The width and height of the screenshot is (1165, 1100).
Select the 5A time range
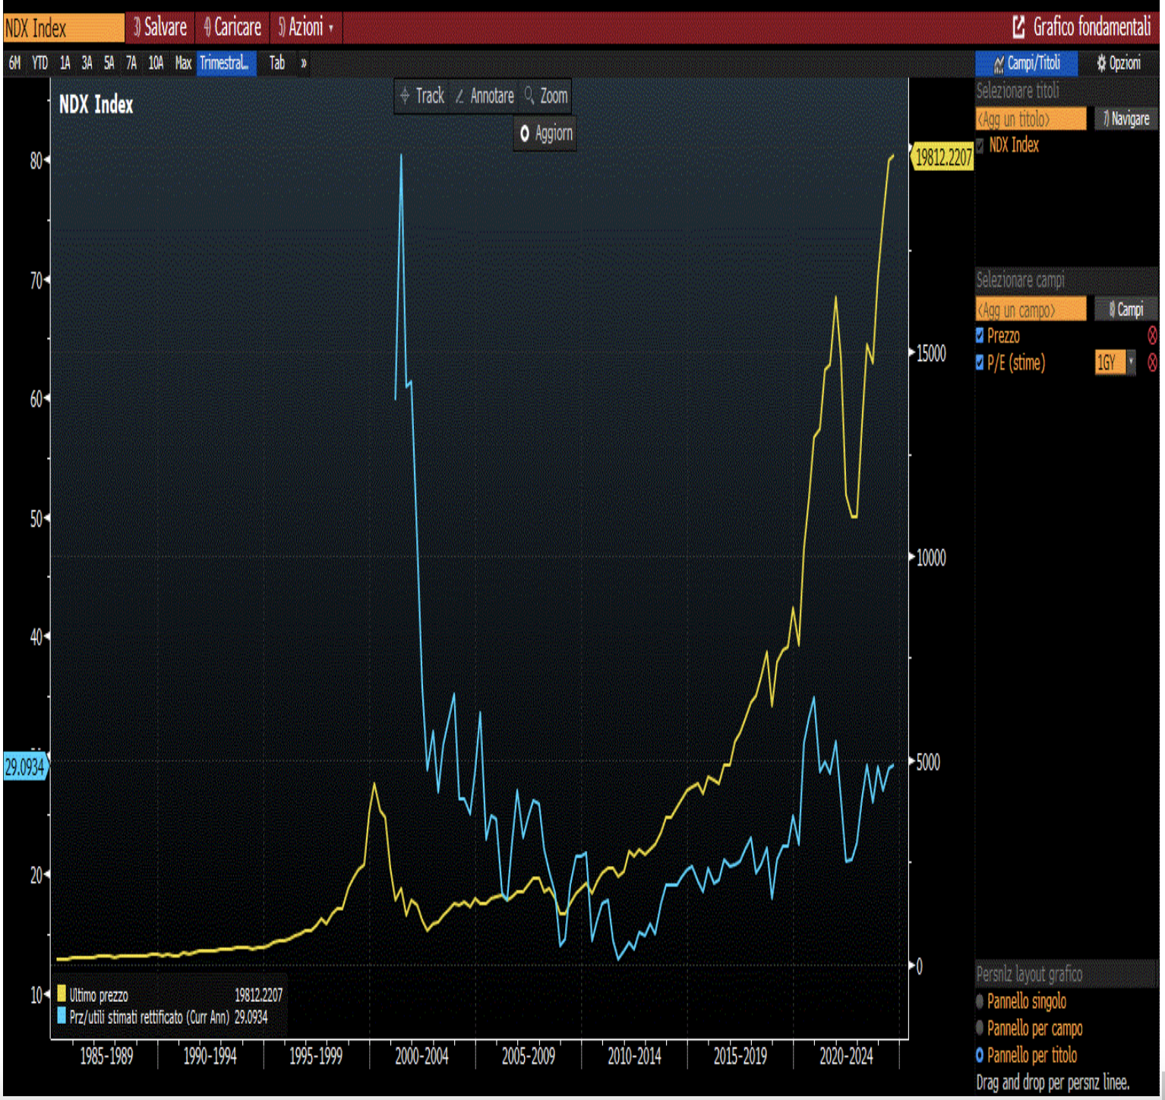pyautogui.click(x=109, y=63)
